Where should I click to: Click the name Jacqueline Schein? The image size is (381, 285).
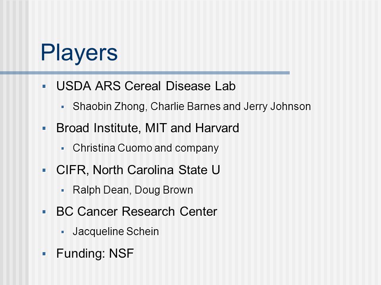pos(116,232)
